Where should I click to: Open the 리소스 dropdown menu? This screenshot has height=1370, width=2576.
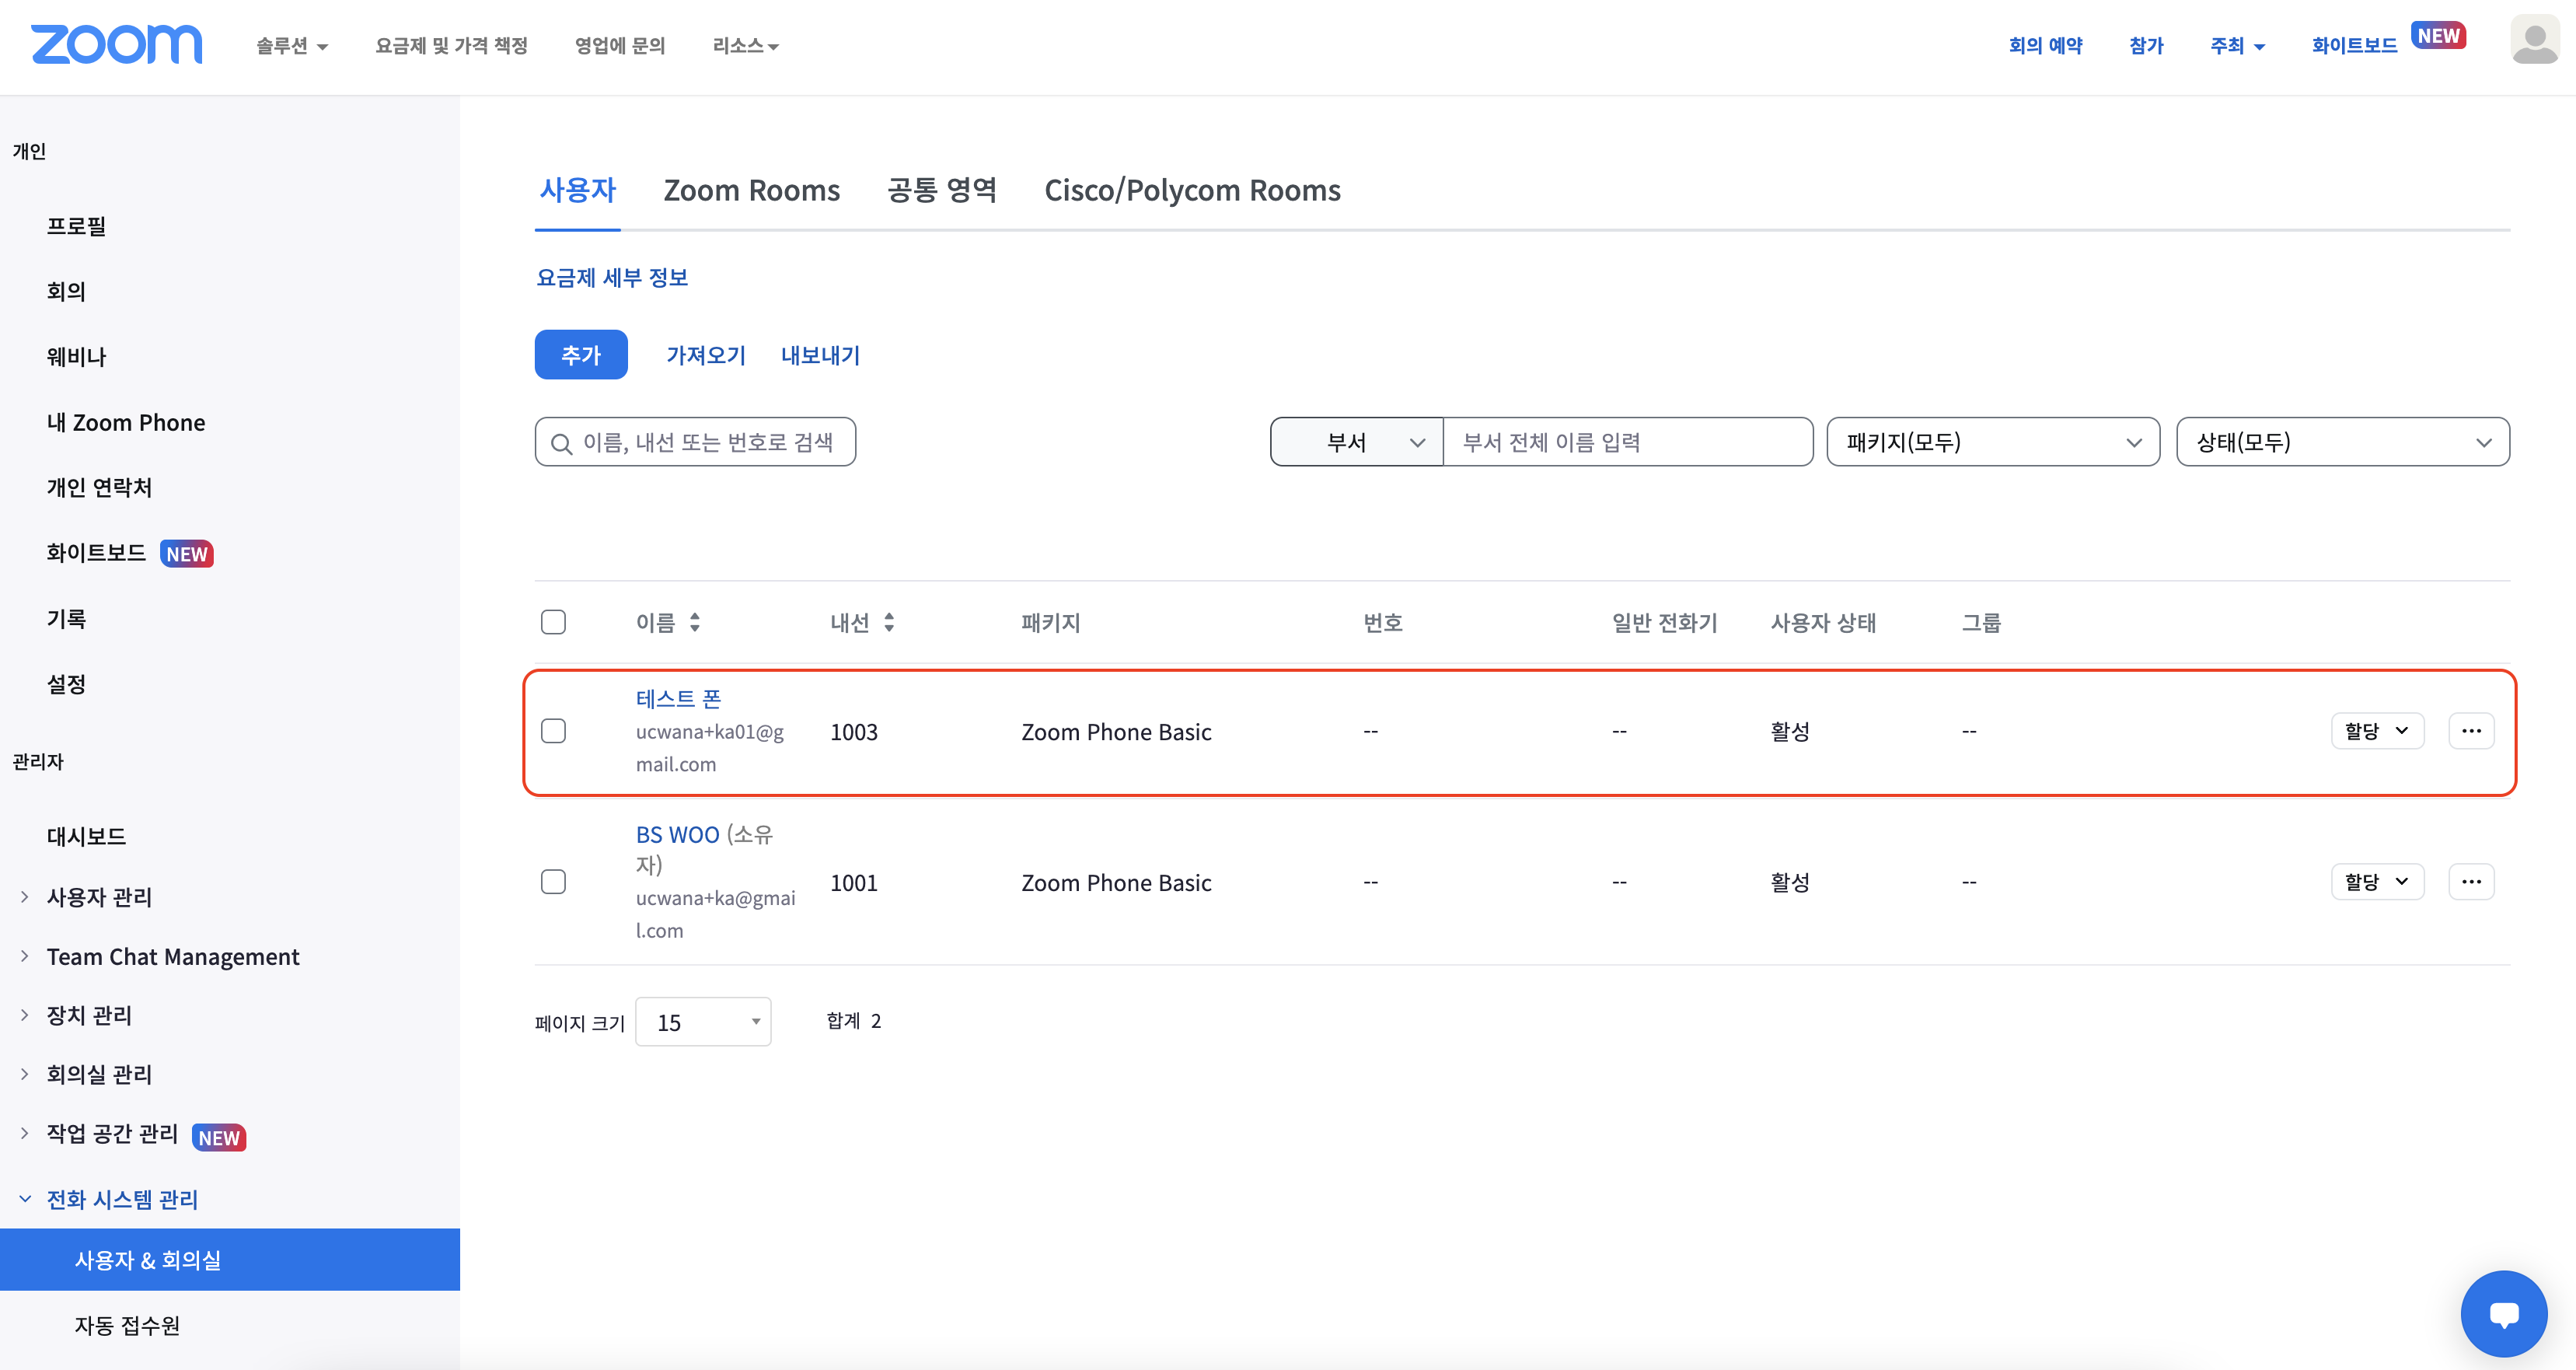pyautogui.click(x=745, y=46)
